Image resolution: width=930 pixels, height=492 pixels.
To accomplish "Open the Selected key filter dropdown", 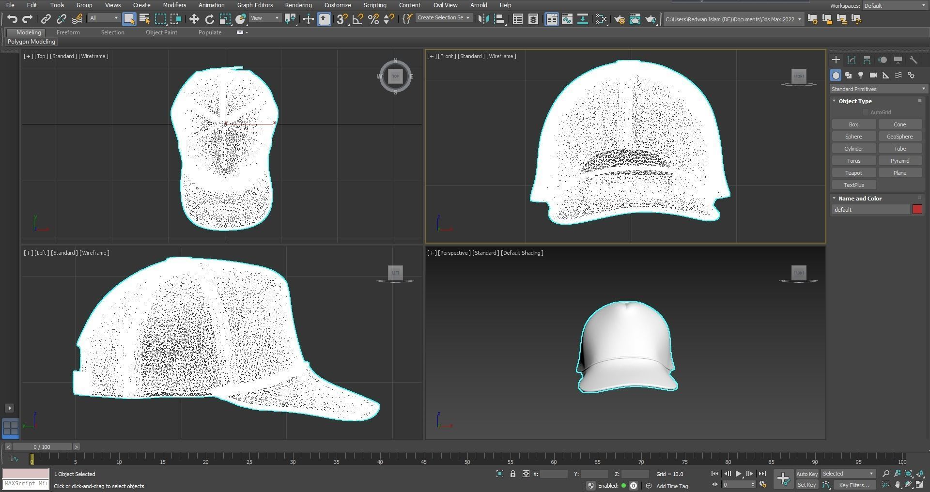I will click(x=848, y=474).
